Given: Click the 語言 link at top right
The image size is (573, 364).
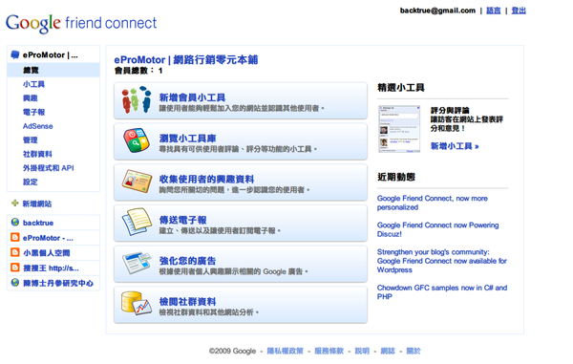Looking at the screenshot, I should 493,11.
